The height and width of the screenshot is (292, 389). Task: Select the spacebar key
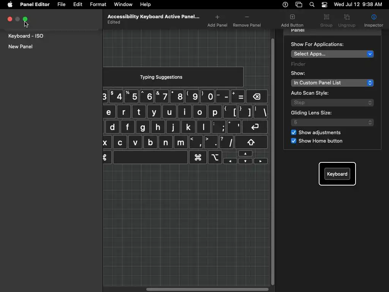click(150, 157)
